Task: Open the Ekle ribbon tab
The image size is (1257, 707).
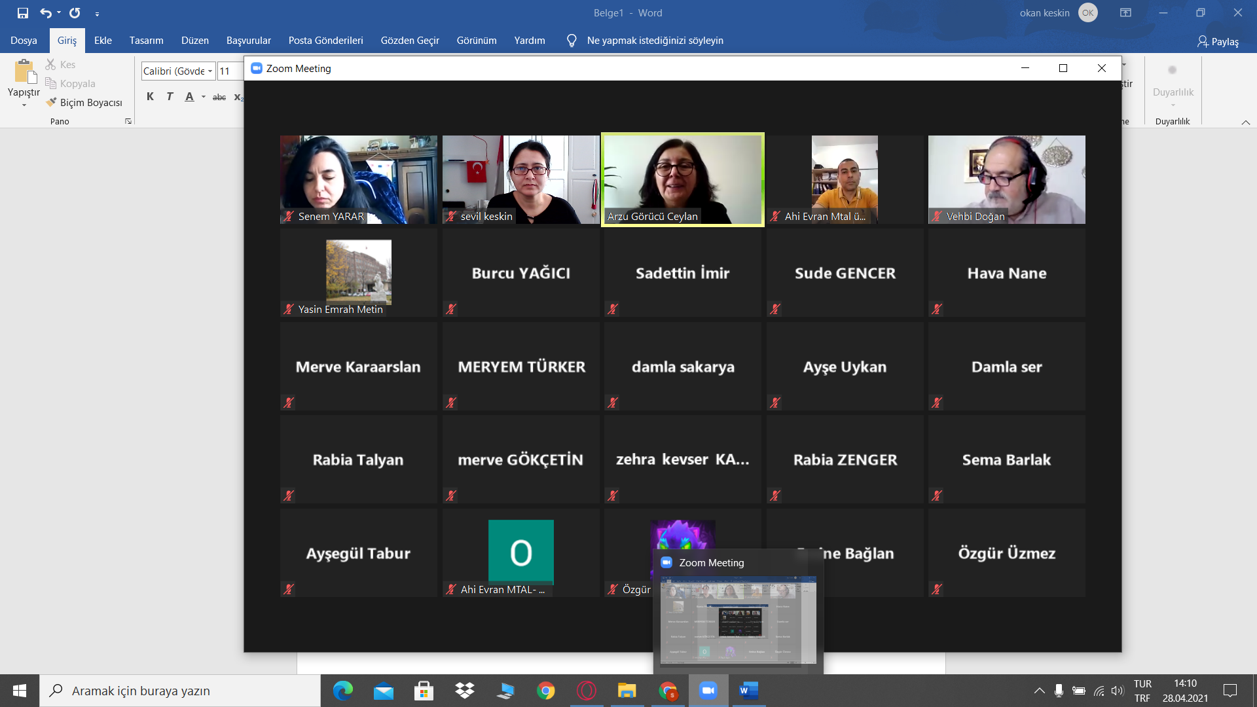Action: pyautogui.click(x=103, y=41)
